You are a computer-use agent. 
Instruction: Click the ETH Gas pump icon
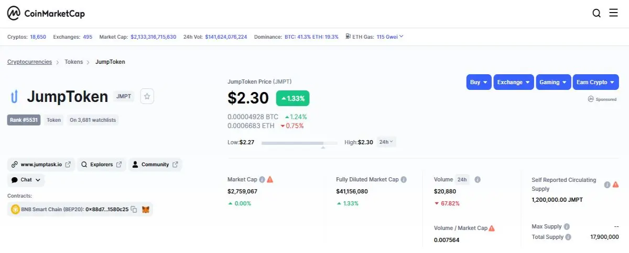point(348,37)
